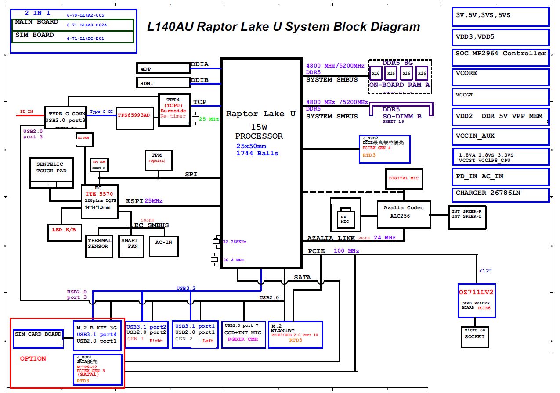This screenshot has width=560, height=393.
Task: Select the blue USB3.2 bus label
Action: 186,289
